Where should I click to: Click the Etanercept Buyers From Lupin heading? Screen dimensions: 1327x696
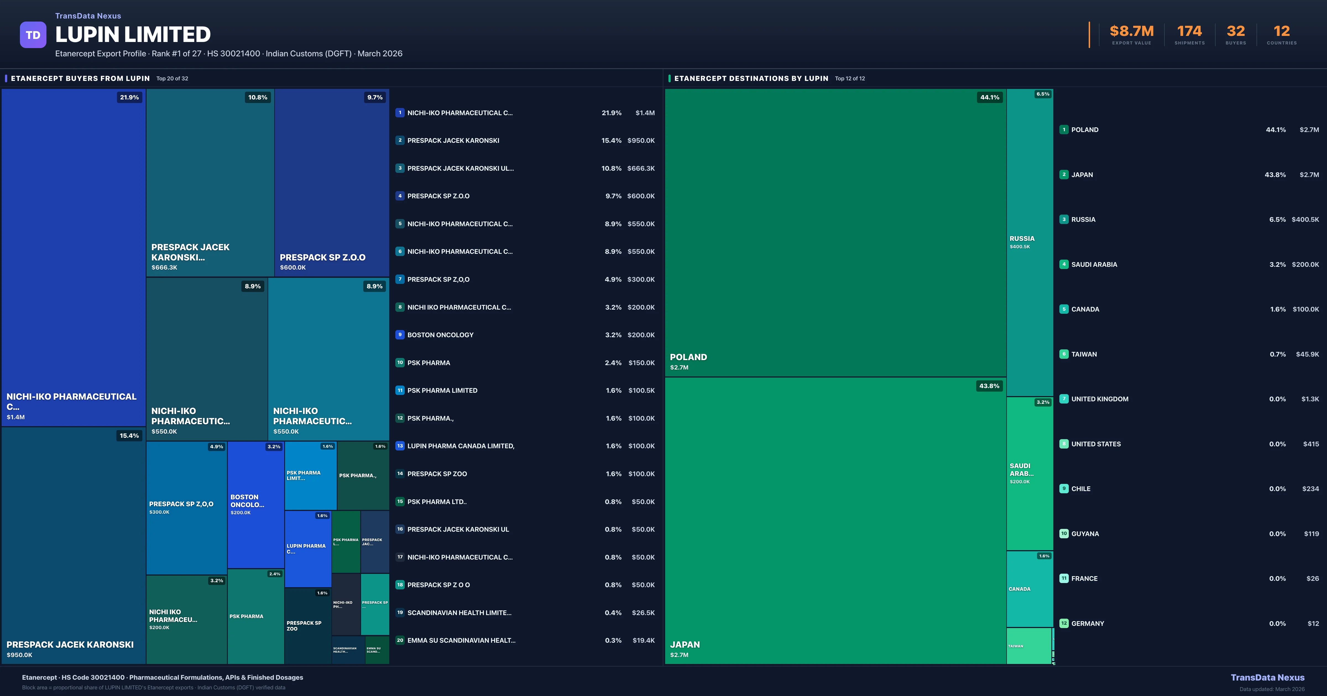(x=80, y=79)
